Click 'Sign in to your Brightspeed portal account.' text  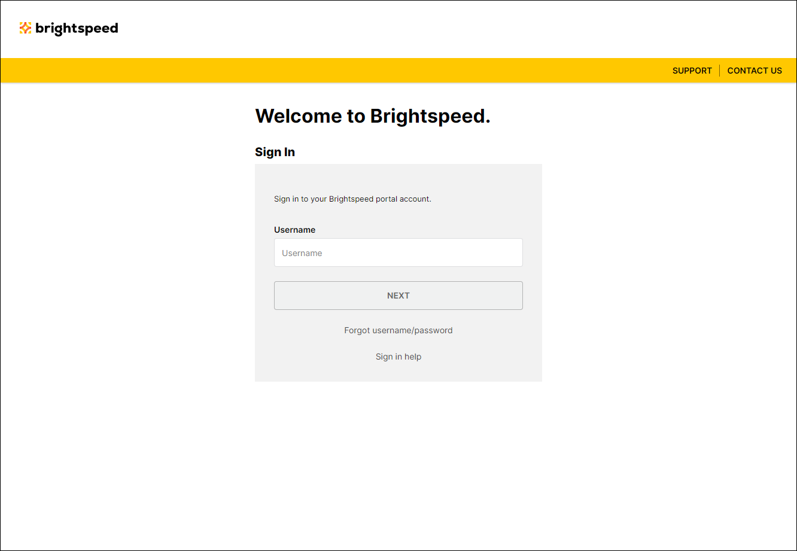[352, 199]
